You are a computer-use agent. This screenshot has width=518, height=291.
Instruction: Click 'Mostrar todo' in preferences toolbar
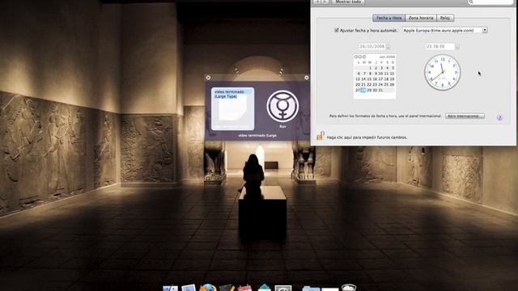(348, 2)
